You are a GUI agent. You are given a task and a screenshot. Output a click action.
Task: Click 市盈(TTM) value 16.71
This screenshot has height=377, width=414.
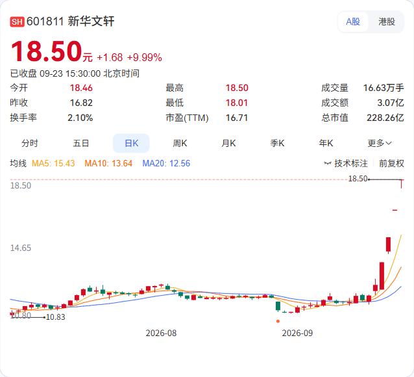237,118
